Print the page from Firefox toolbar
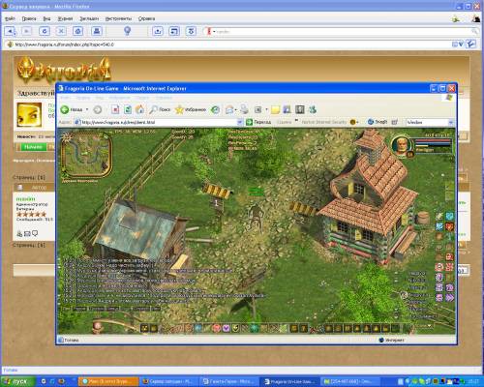 [96, 31]
